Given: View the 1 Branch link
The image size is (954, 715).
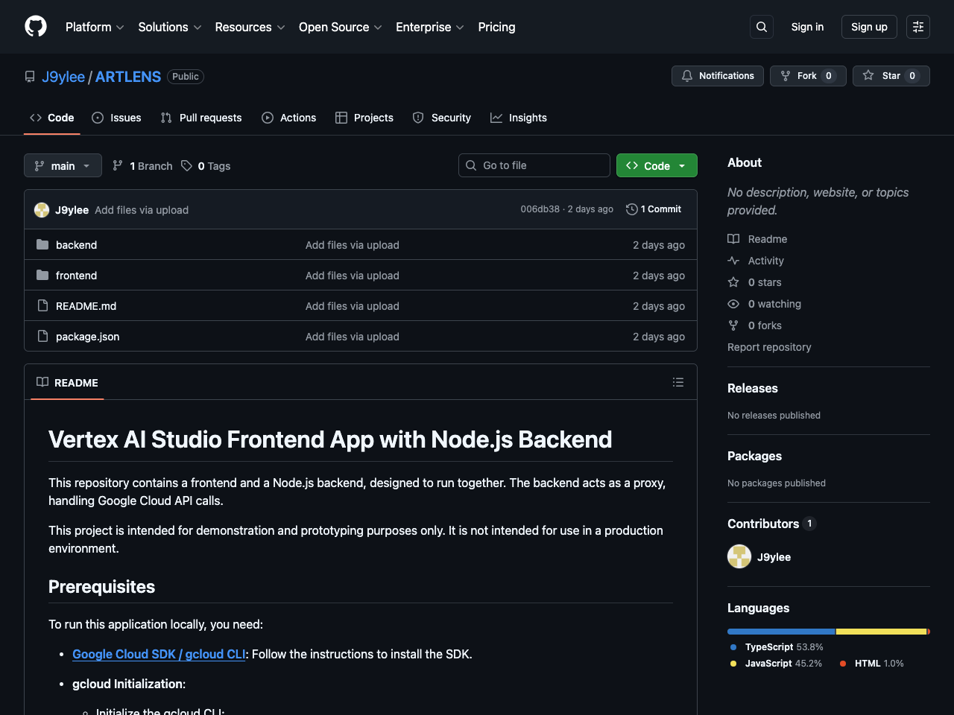Looking at the screenshot, I should click(x=142, y=166).
